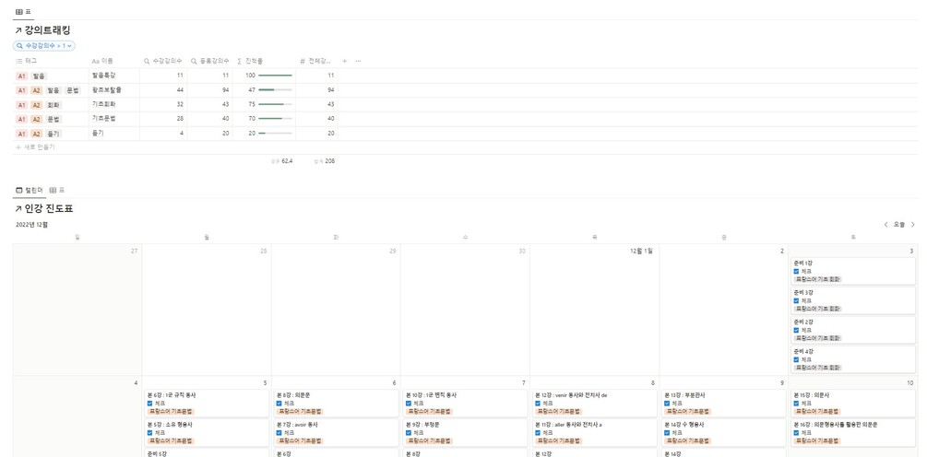Select the 표 tab above 강의트래킹

[x=24, y=12]
